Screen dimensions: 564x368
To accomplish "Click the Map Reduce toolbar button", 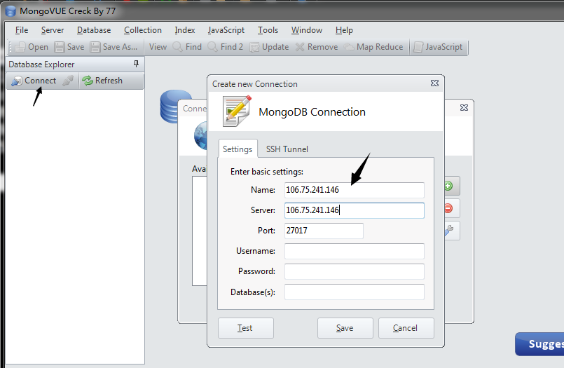I will click(x=373, y=47).
